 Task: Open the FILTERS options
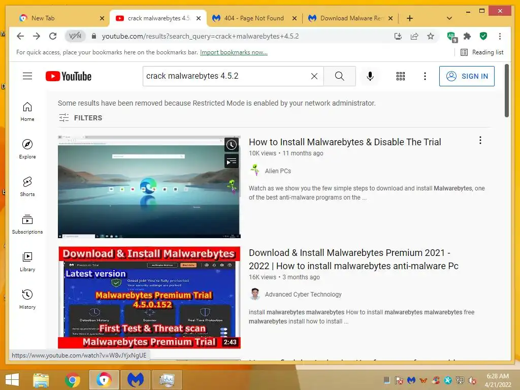[81, 118]
